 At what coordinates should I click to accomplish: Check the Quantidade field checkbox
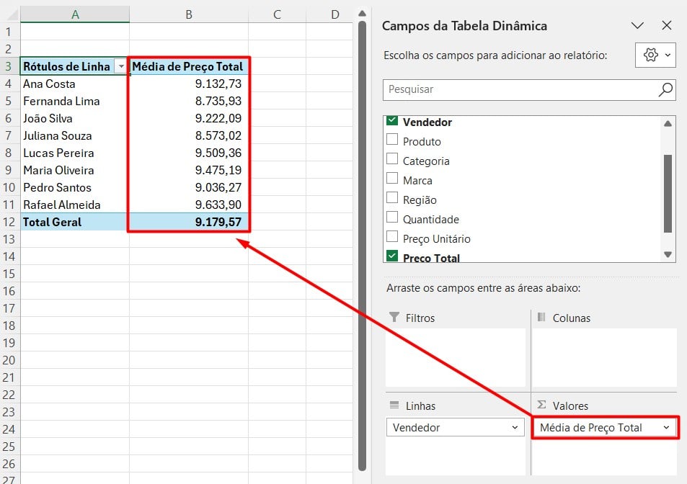point(392,218)
